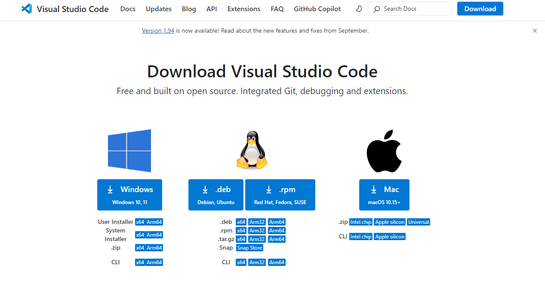Dismiss the version banner with the X
The image size is (545, 293).
[x=535, y=31]
